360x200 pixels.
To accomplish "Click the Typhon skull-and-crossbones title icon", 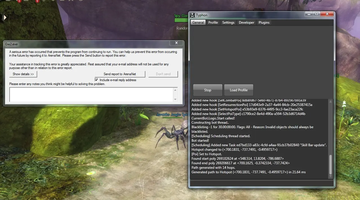I will tap(192, 15).
